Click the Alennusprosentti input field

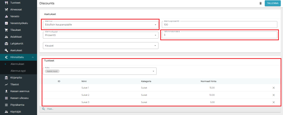point(219,25)
